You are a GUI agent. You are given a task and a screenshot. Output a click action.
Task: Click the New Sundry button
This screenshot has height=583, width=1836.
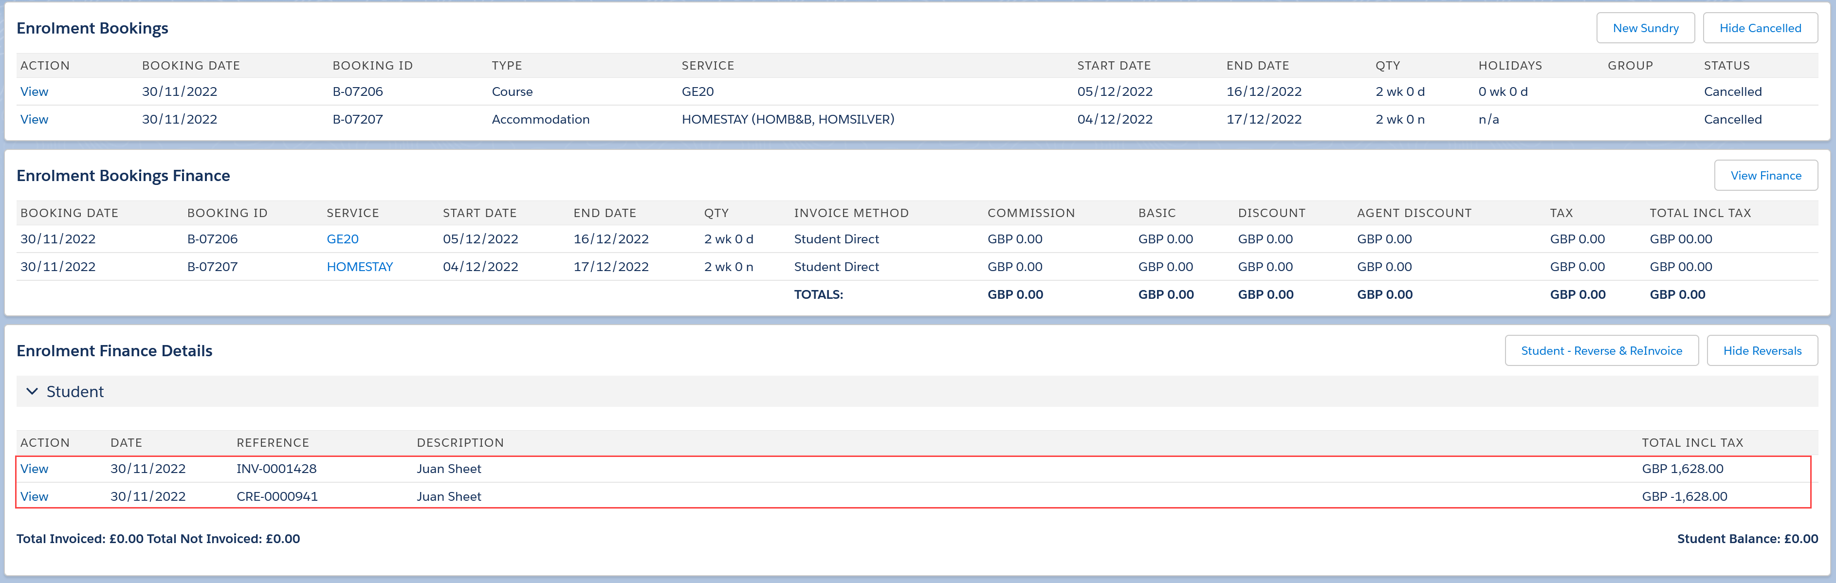click(x=1645, y=28)
